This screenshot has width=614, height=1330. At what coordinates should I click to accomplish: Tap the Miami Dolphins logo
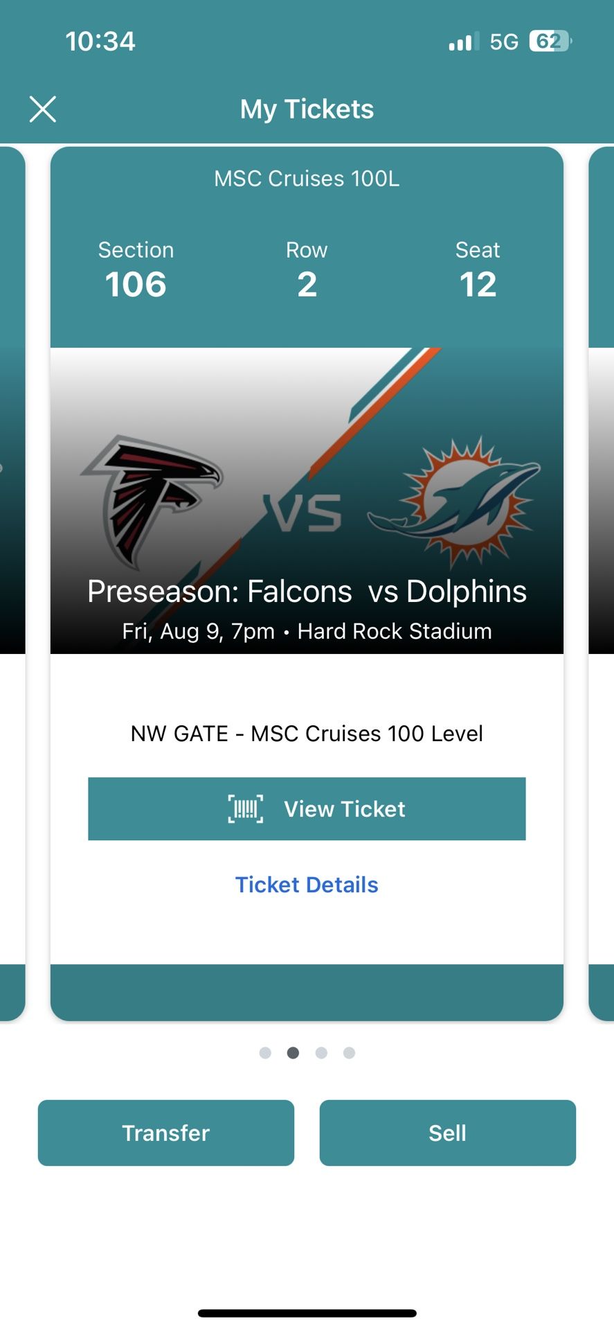click(x=457, y=500)
